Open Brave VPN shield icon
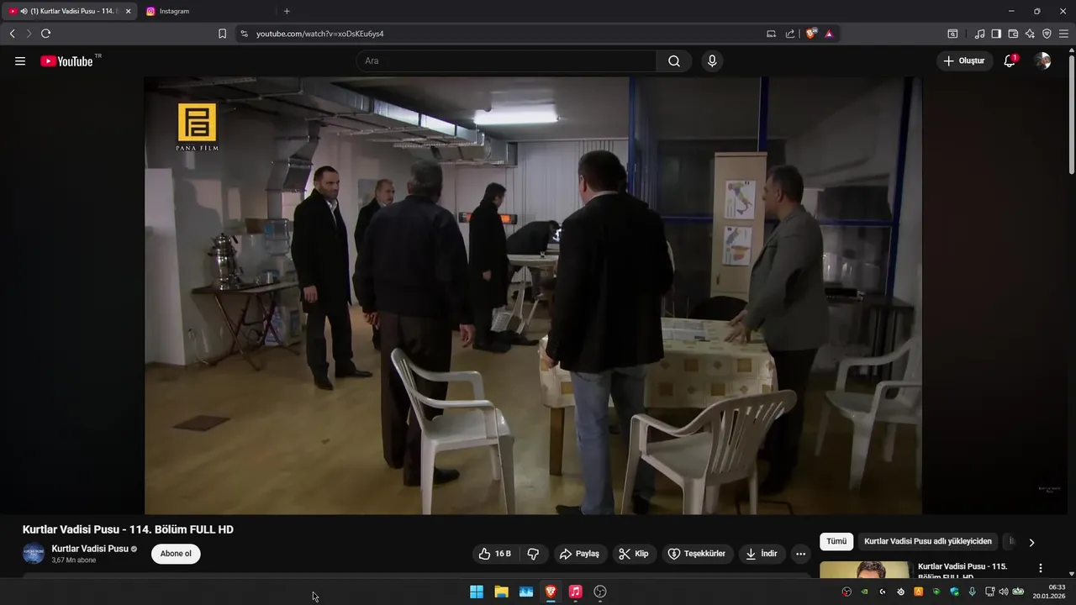 1047,34
